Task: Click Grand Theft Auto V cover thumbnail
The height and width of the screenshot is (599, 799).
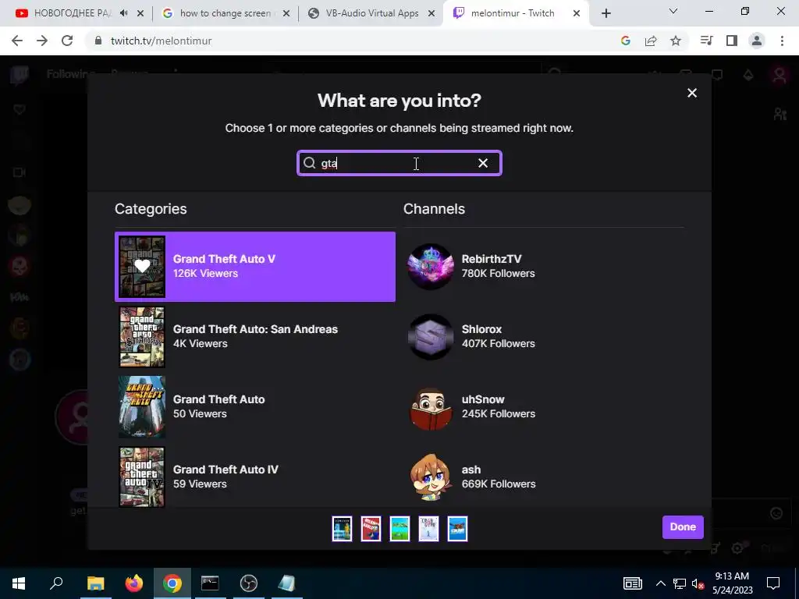Action: [142, 267]
